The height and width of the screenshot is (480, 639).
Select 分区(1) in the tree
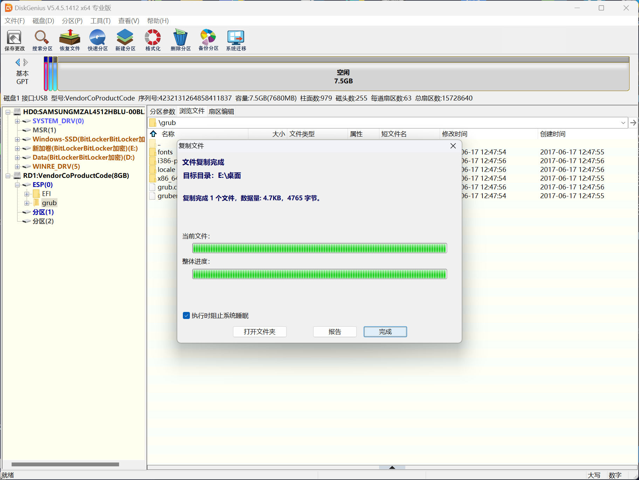pos(43,212)
